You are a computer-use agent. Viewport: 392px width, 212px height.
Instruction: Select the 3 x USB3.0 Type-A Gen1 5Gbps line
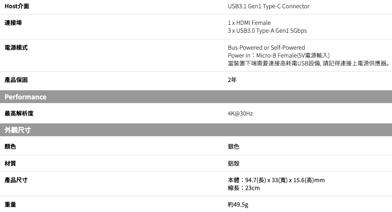[x=267, y=31]
